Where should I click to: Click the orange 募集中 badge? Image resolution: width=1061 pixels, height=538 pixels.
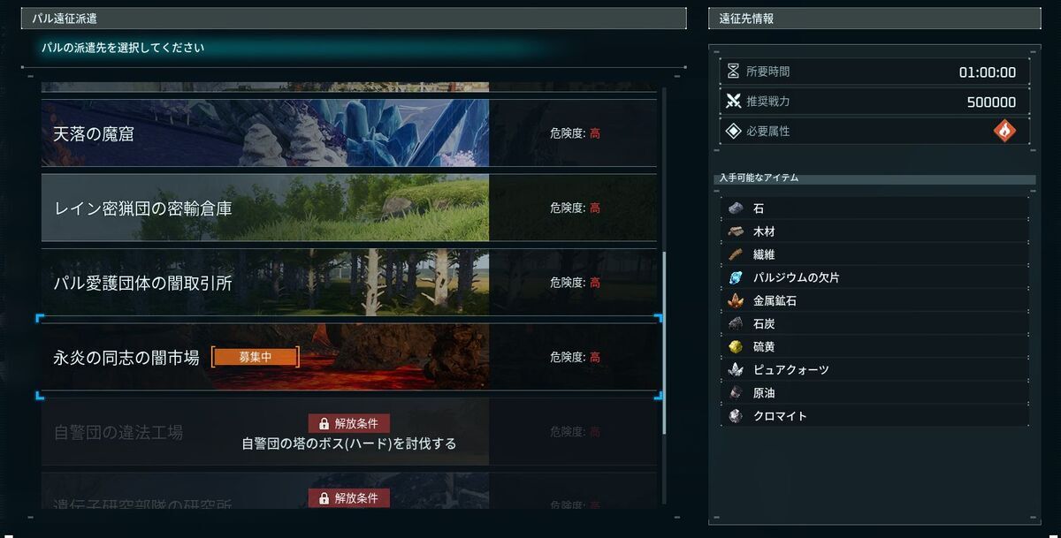point(256,357)
